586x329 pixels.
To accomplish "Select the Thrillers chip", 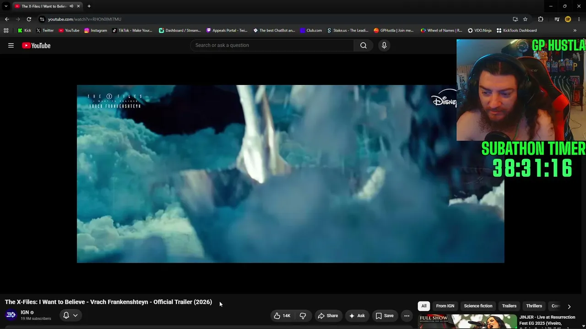I will tap(534, 306).
